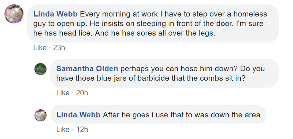Open Linda Webb's small avatar beside her reply
Viewport: 293px width, 139px height.
point(41,115)
